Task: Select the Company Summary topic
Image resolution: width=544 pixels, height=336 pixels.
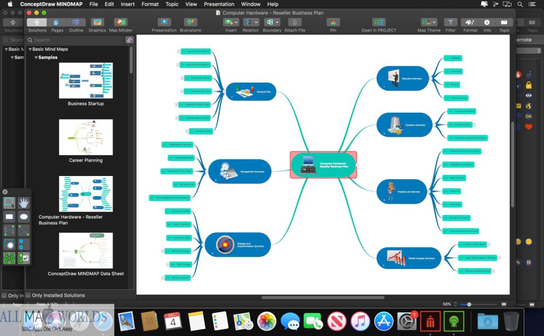Action: pos(404,125)
